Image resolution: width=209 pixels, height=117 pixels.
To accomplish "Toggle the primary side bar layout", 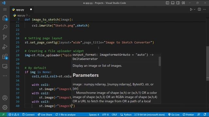I will [168, 3].
